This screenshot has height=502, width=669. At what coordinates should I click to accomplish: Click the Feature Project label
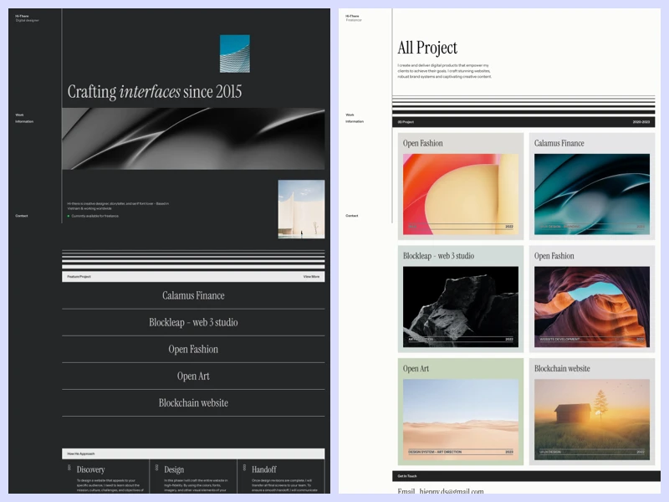[79, 277]
